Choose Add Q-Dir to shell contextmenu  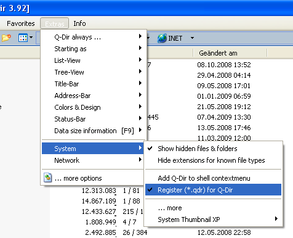click(213, 178)
